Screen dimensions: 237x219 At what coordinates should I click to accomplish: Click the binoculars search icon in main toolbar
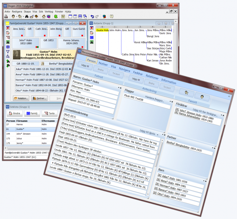pyautogui.click(x=27, y=17)
